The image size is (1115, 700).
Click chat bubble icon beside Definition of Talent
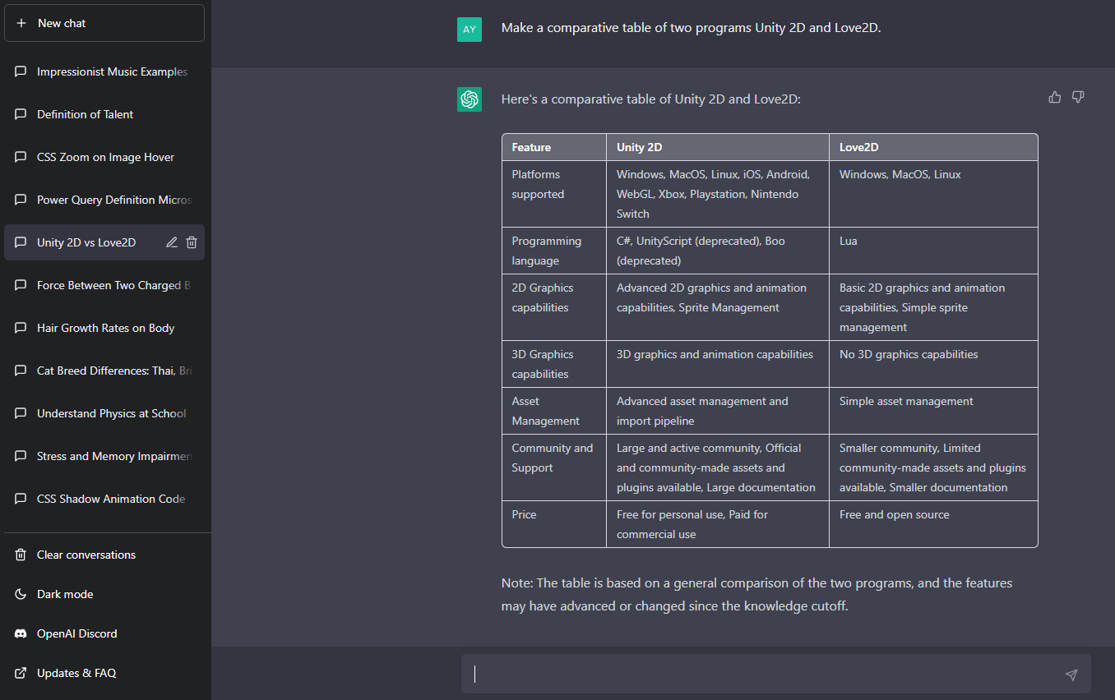click(21, 114)
